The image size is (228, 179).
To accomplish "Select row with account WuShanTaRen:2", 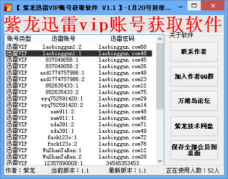I will click(x=79, y=157).
